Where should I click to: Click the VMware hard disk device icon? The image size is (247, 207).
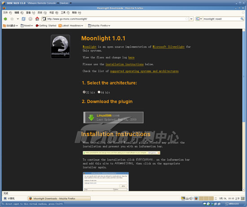coord(205,204)
